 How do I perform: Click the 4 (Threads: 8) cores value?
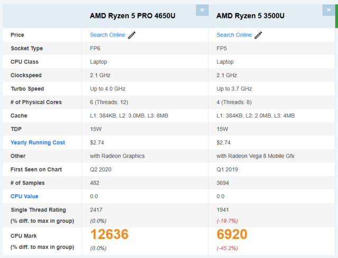pyautogui.click(x=234, y=102)
